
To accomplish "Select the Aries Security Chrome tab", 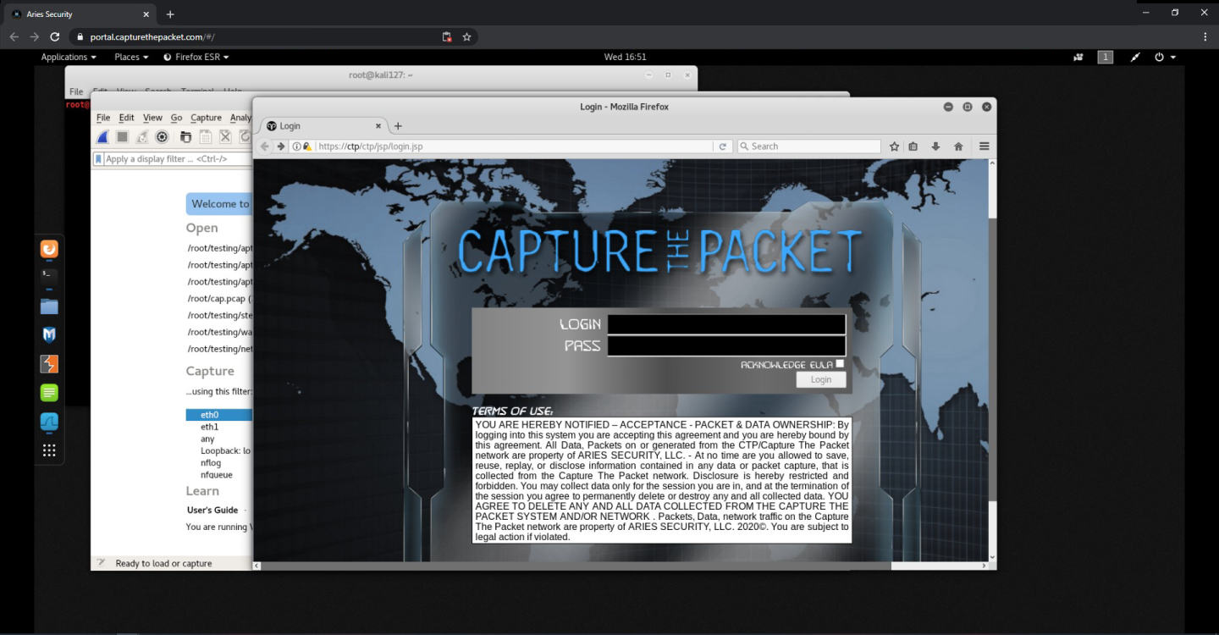I will (x=80, y=14).
